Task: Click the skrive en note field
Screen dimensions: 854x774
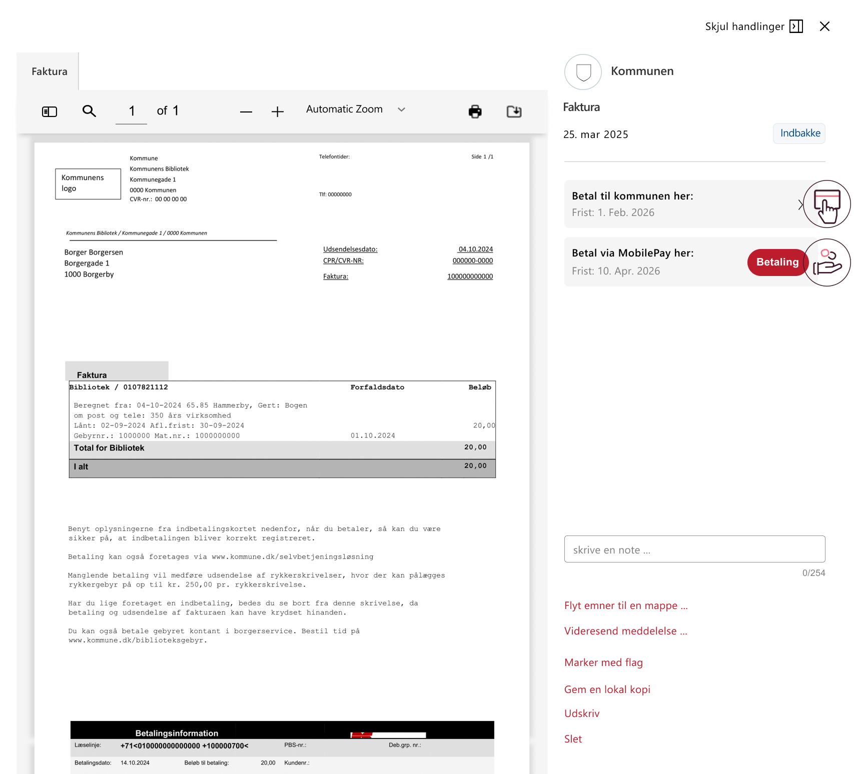Action: click(x=694, y=549)
